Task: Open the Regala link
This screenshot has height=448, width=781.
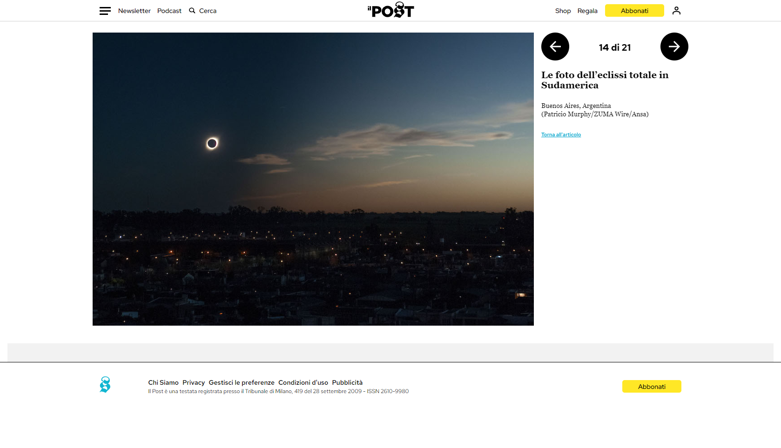Action: [587, 11]
